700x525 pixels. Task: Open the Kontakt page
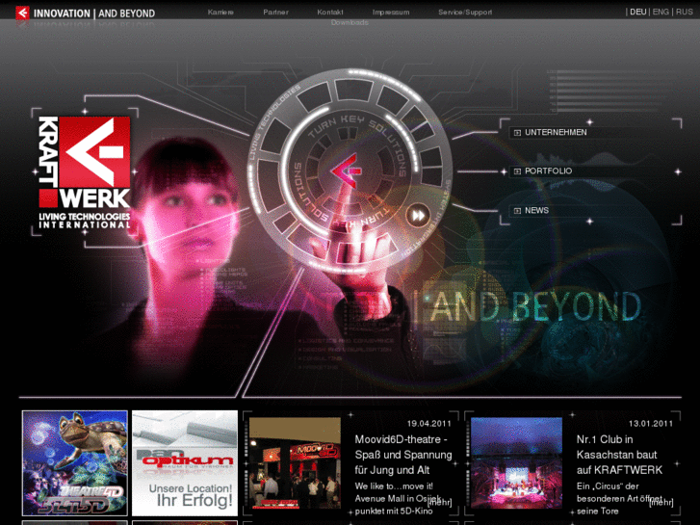[330, 13]
